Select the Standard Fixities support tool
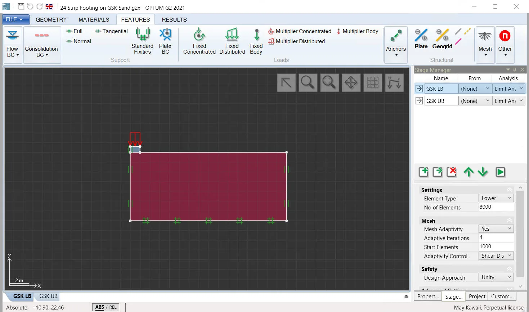 (142, 41)
